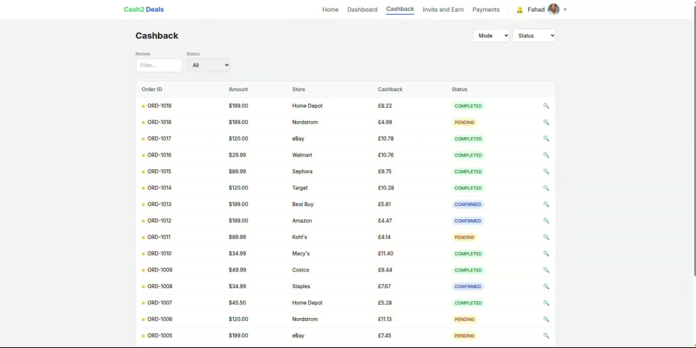The height and width of the screenshot is (348, 696).
Task: Click the Status column header
Action: pyautogui.click(x=459, y=89)
